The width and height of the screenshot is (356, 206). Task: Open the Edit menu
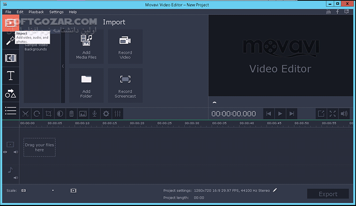(x=20, y=12)
